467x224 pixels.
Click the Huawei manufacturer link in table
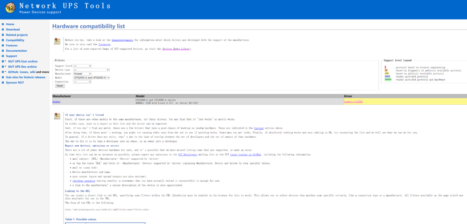57,102
